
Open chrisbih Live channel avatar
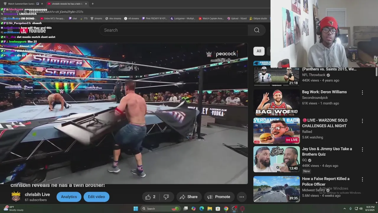[16, 197]
